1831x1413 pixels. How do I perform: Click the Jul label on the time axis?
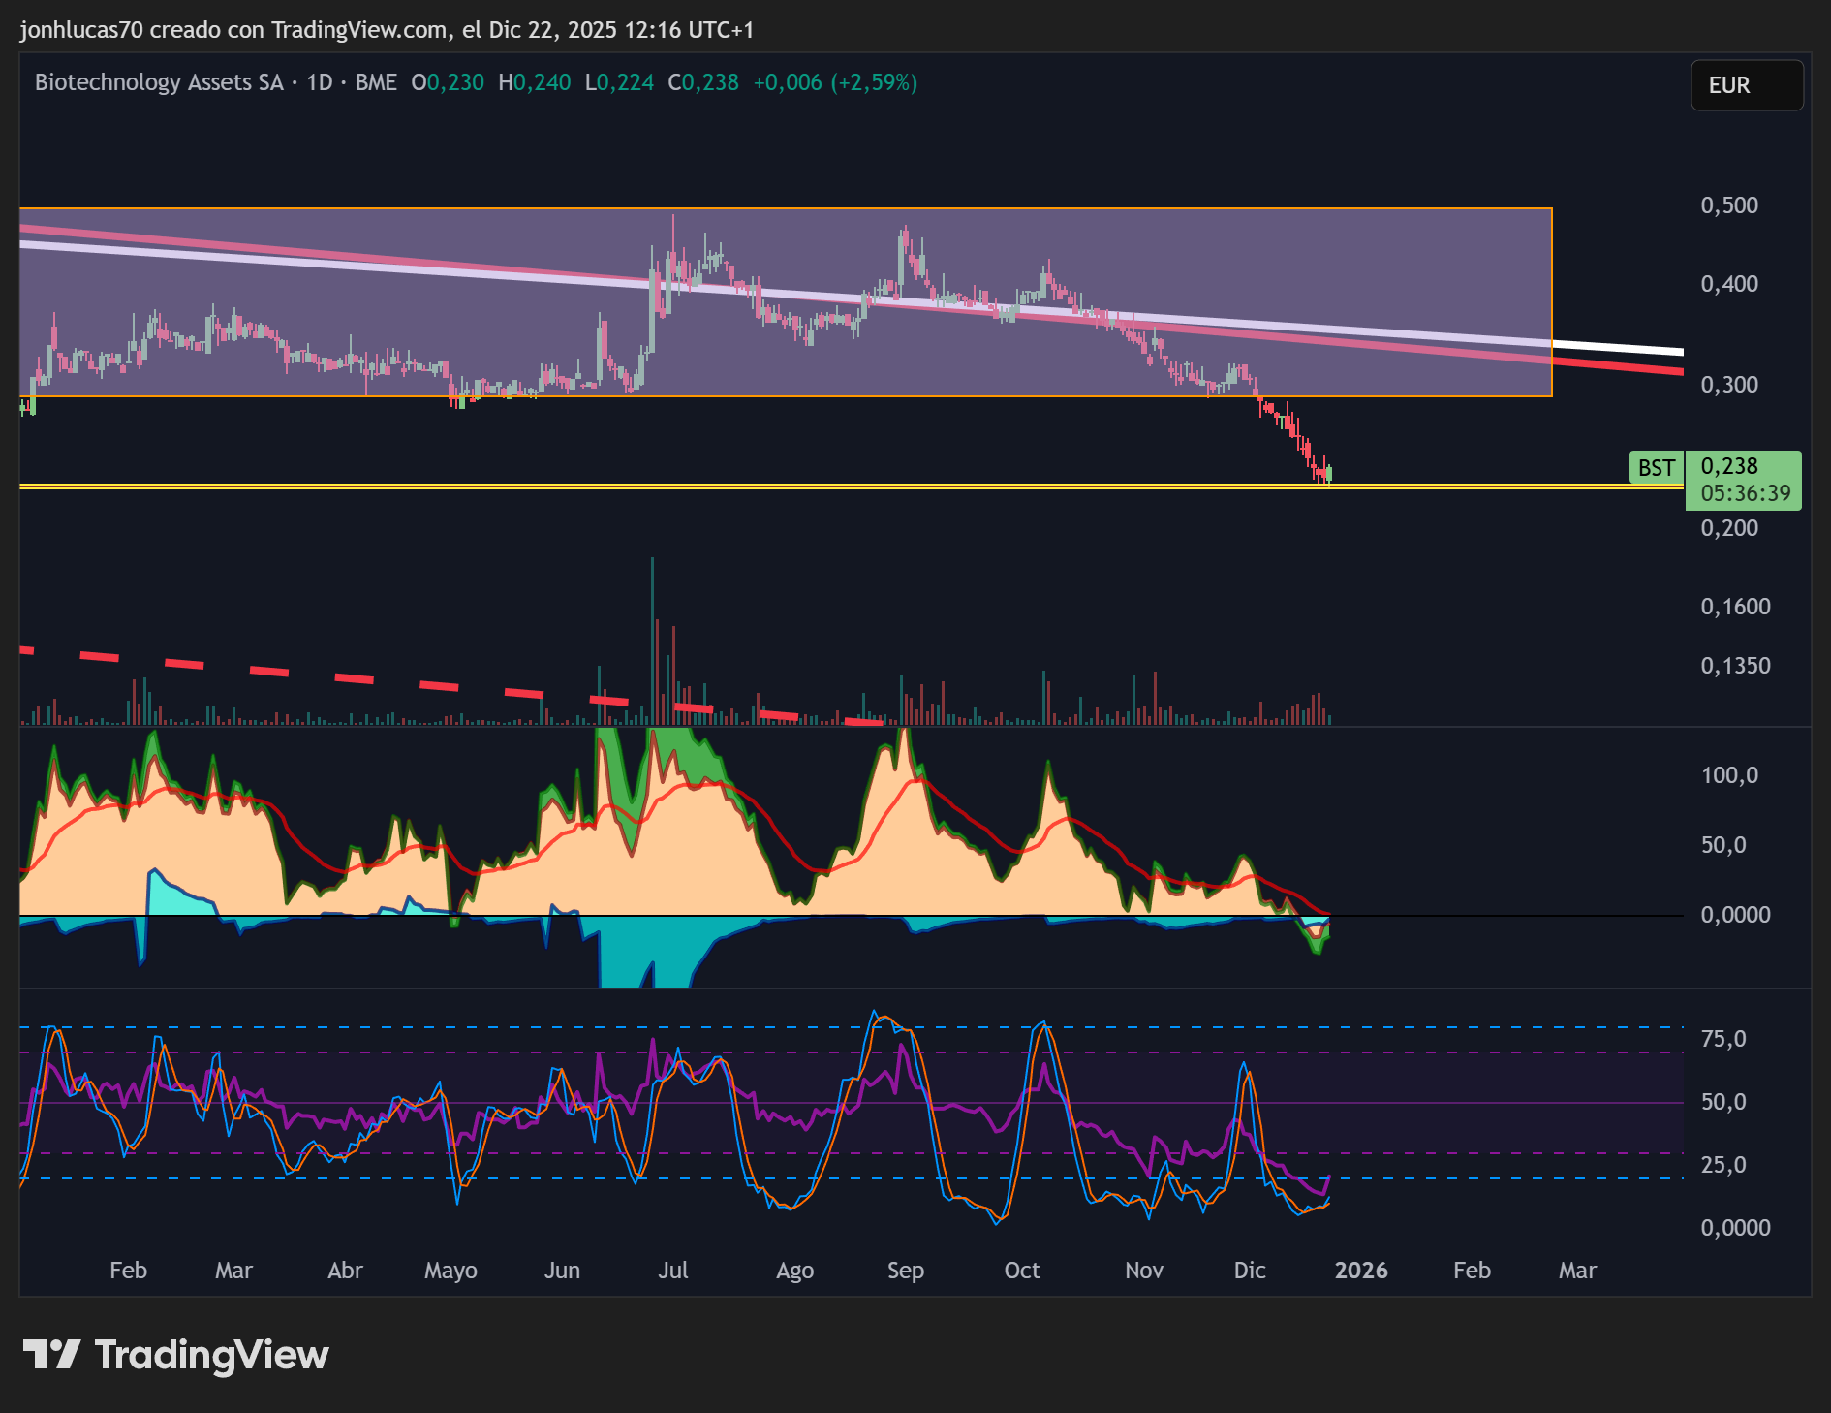(672, 1271)
